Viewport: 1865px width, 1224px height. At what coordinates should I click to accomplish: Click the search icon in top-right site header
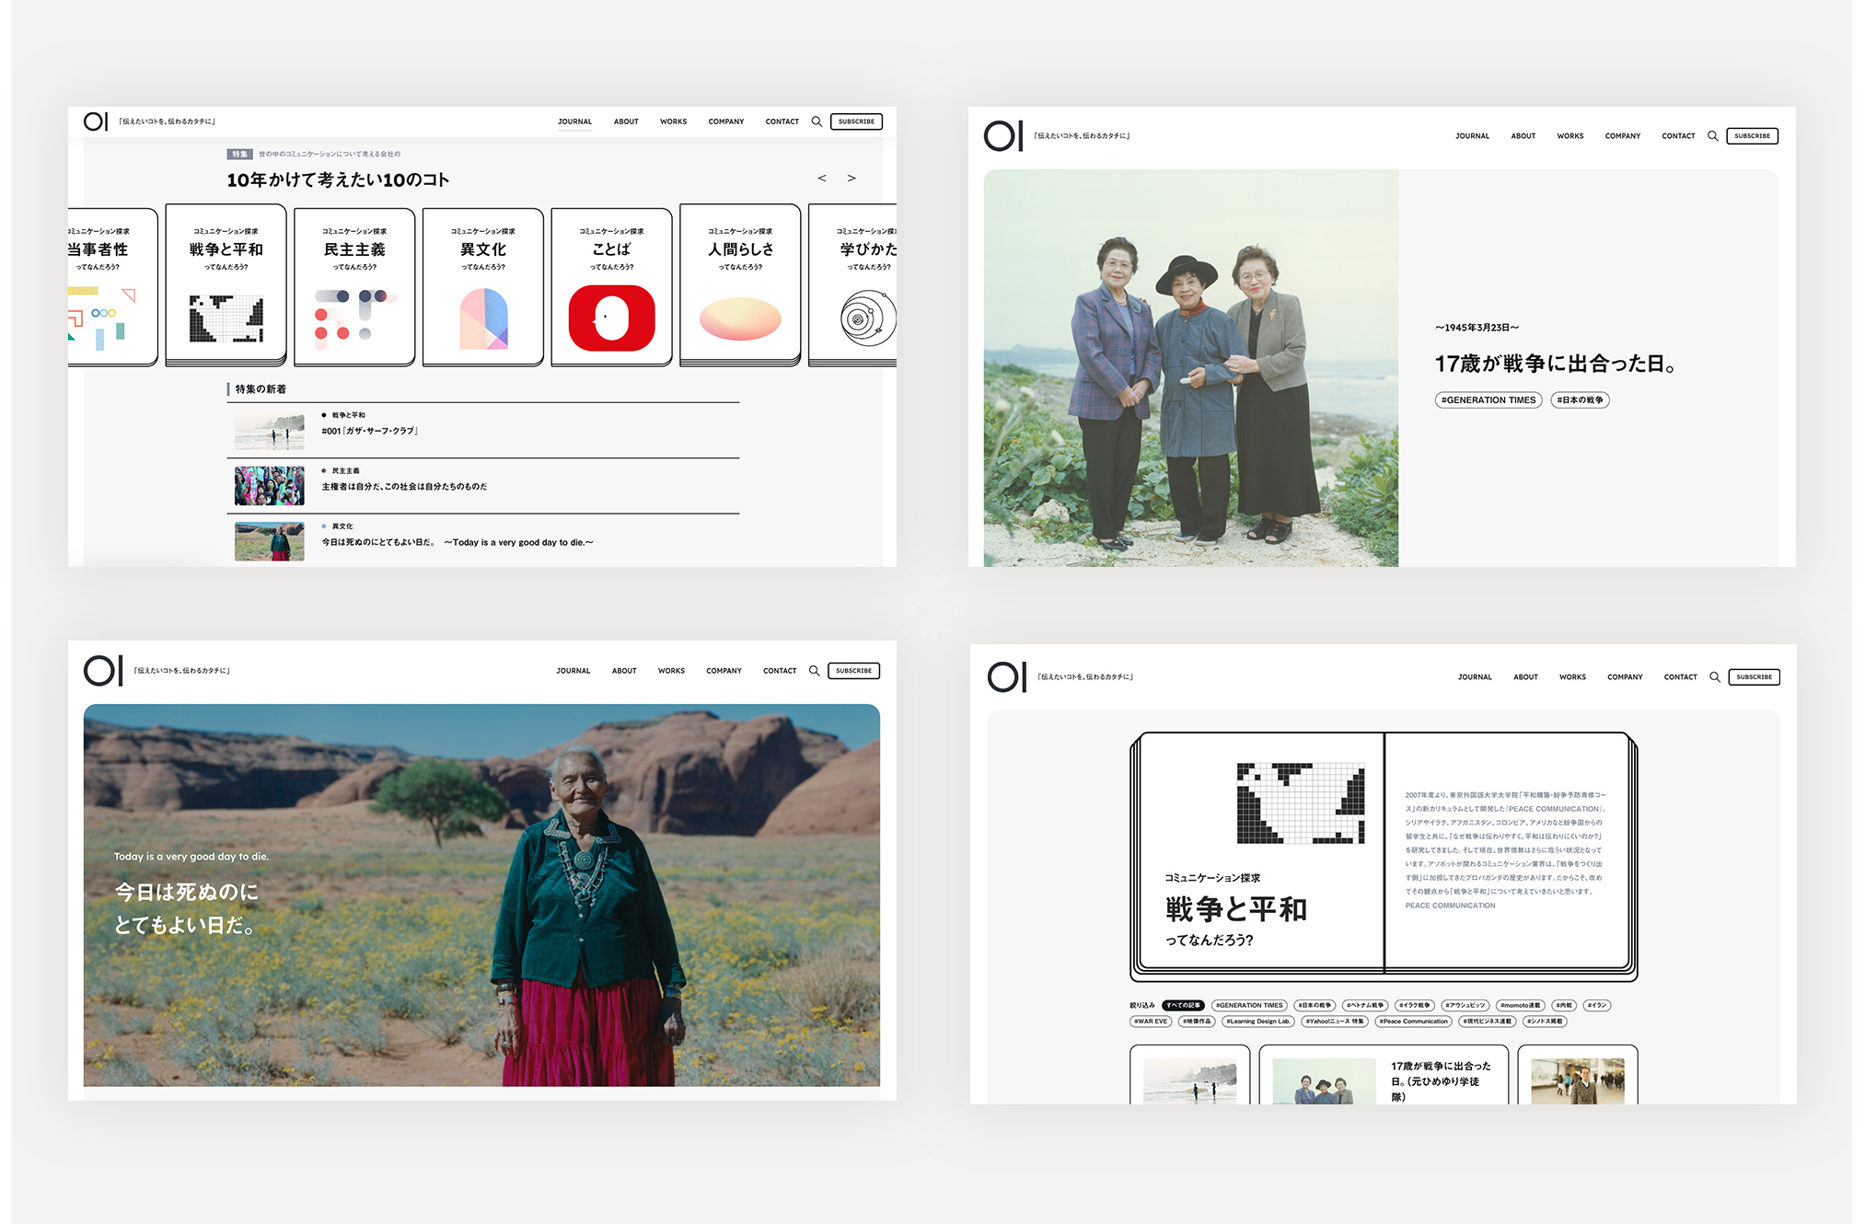click(x=1712, y=136)
